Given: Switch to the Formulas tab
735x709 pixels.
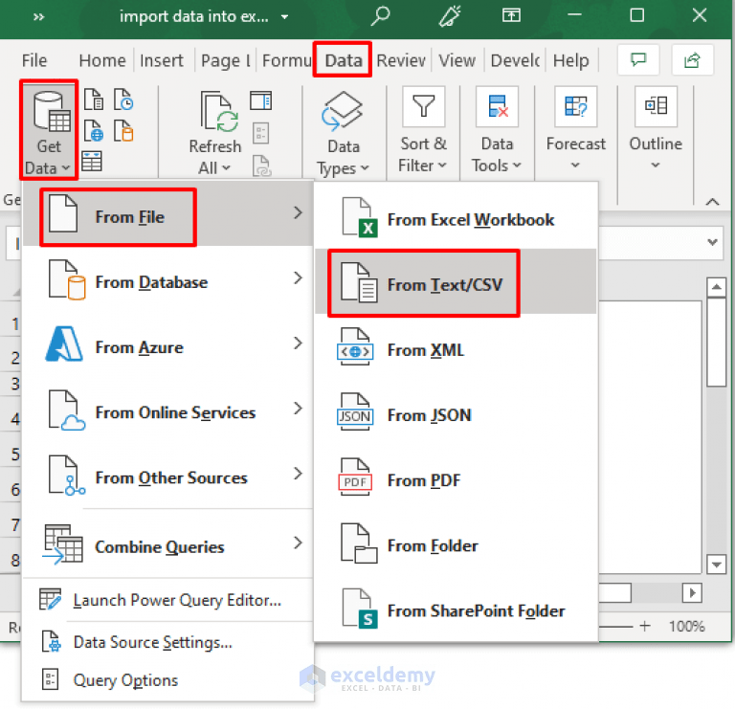Looking at the screenshot, I should coord(286,60).
